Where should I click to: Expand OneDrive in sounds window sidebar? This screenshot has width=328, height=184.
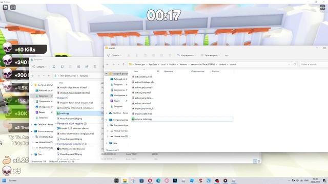point(106,113)
